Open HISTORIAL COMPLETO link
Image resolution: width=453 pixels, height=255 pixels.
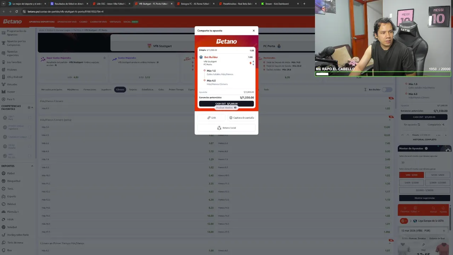pyautogui.click(x=424, y=140)
